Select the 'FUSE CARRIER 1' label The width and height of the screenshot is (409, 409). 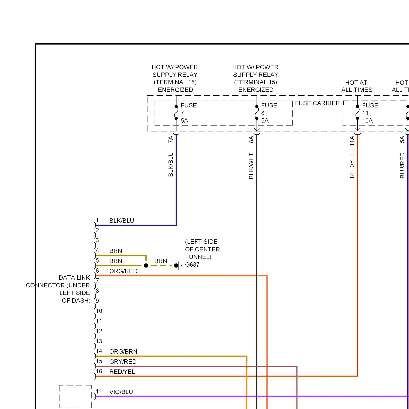coord(320,103)
